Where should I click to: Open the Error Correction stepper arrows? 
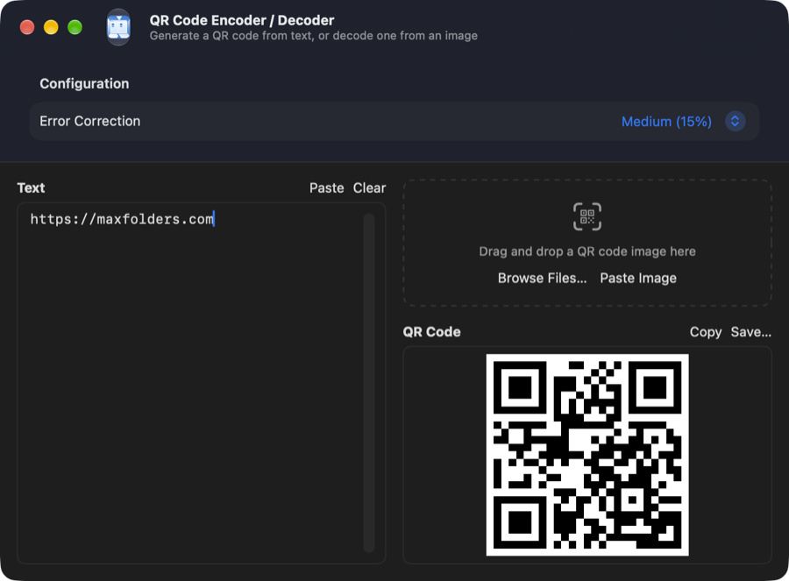click(735, 121)
